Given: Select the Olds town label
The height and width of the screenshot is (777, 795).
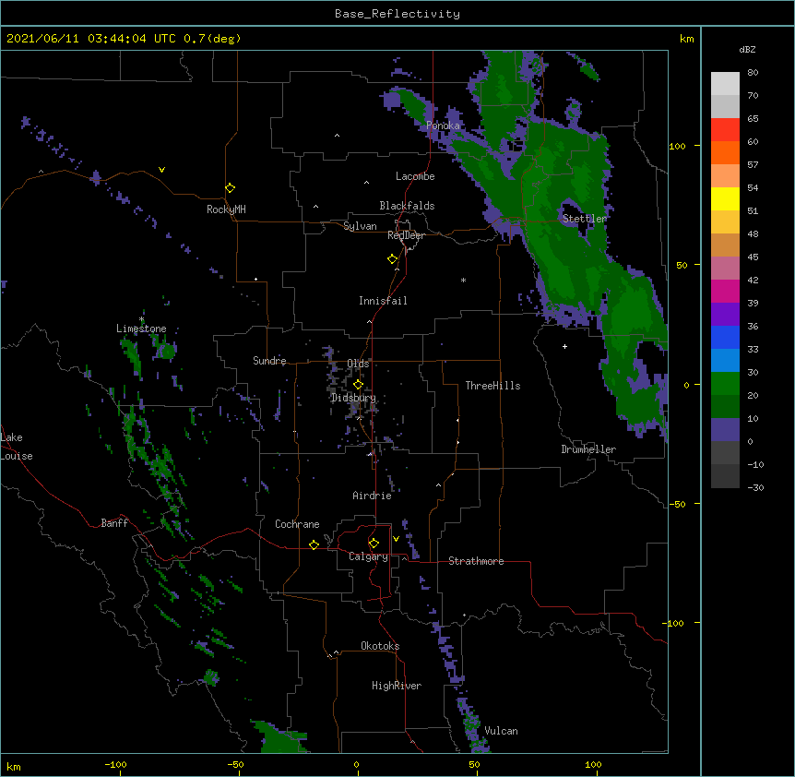Looking at the screenshot, I should click(x=358, y=364).
